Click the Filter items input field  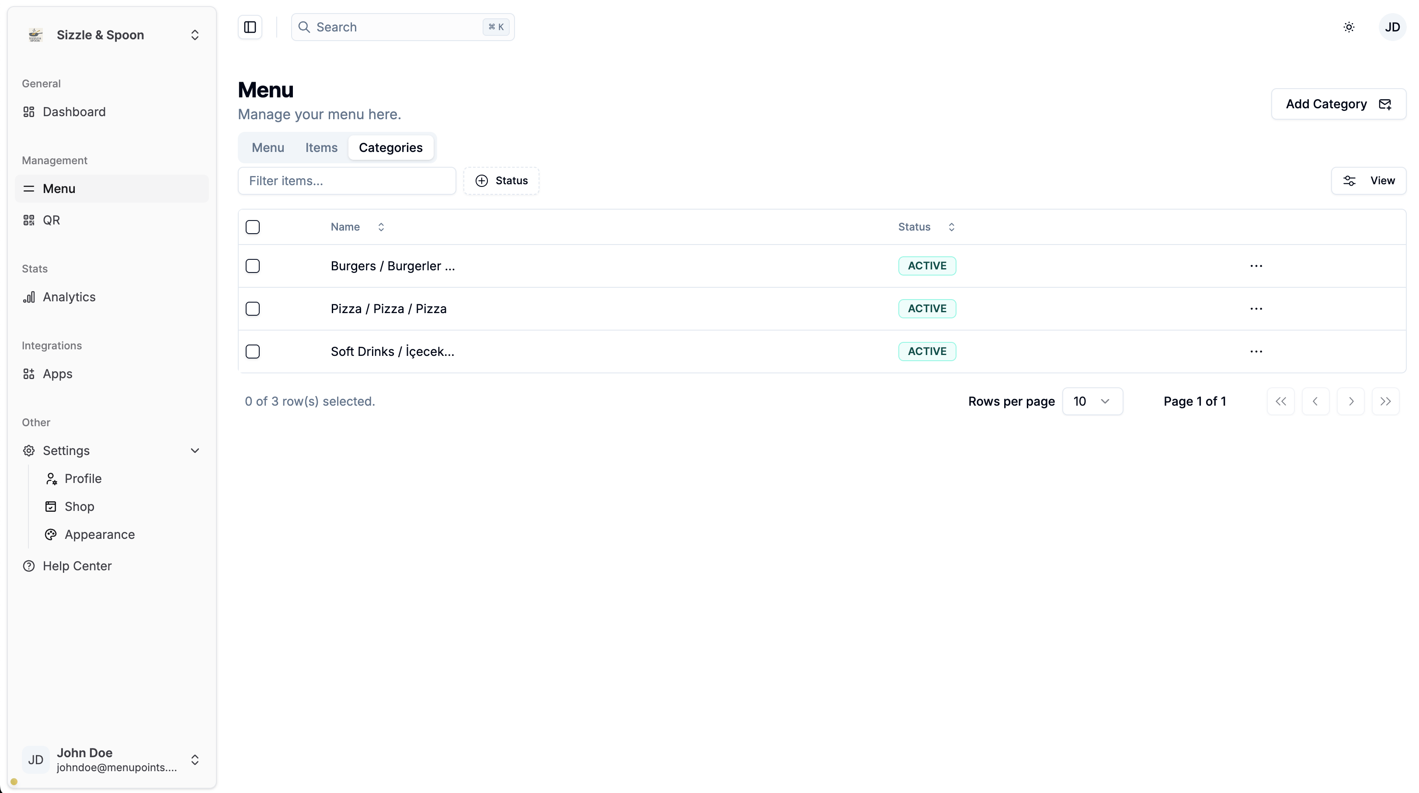point(347,180)
